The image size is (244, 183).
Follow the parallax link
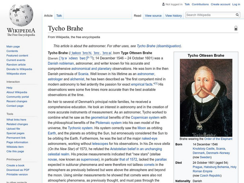(161, 159)
